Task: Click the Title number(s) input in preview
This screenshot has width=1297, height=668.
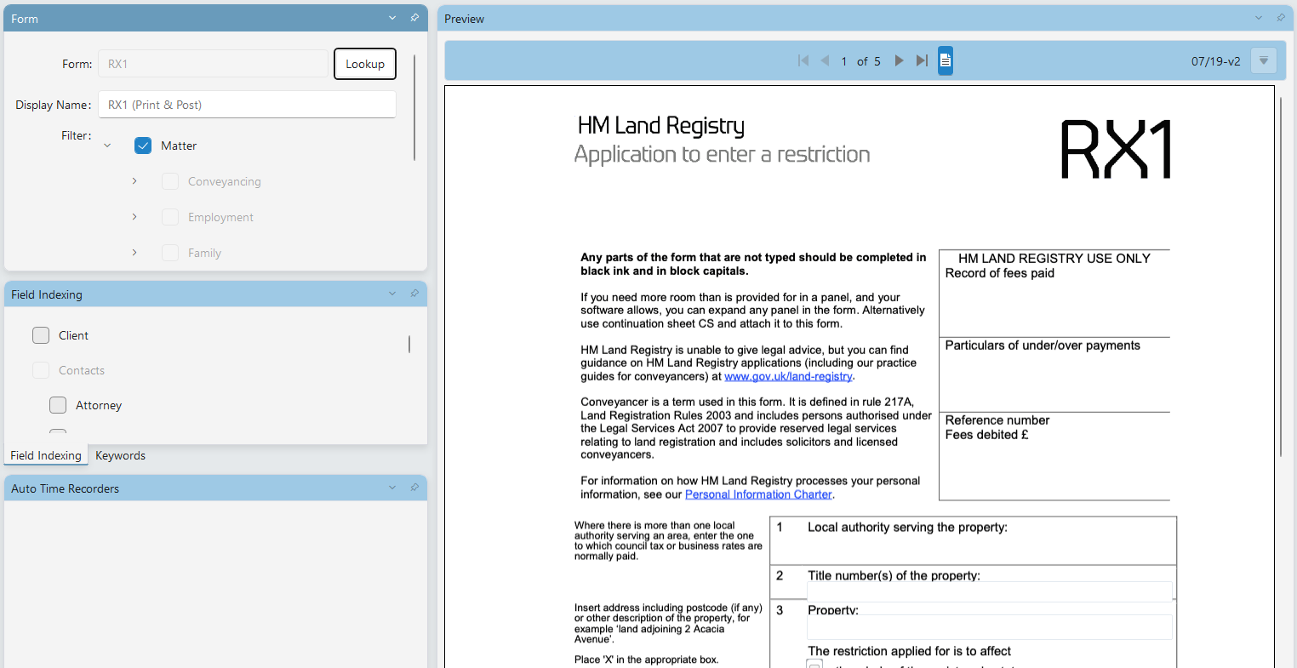Action: tap(990, 591)
